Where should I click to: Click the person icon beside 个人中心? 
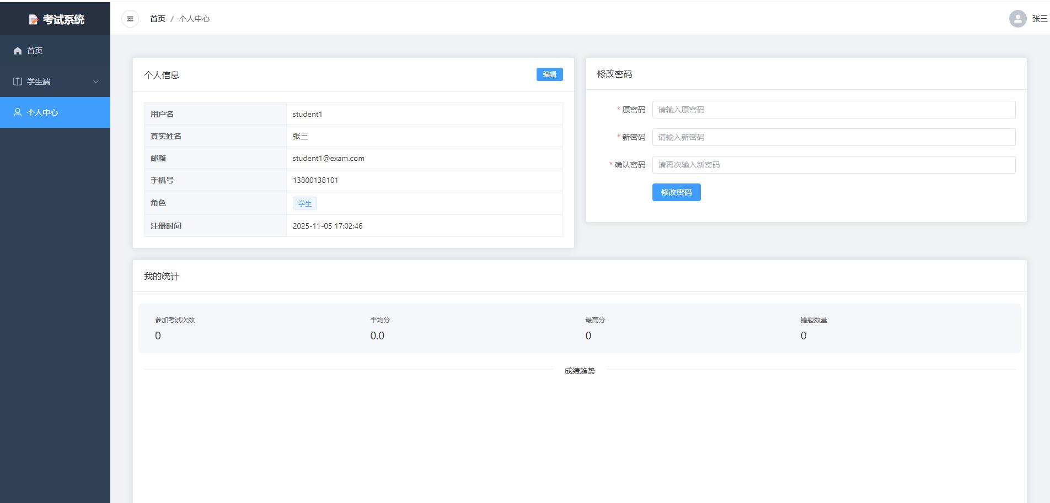(18, 112)
